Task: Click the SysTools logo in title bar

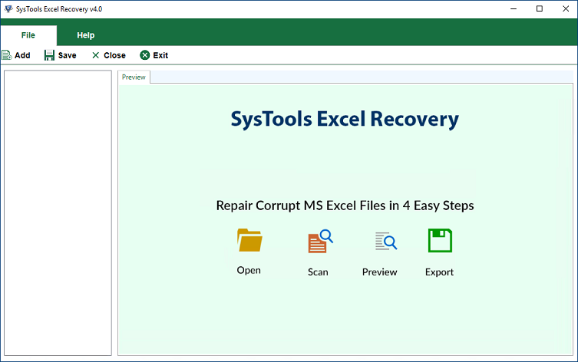Action: (x=8, y=9)
